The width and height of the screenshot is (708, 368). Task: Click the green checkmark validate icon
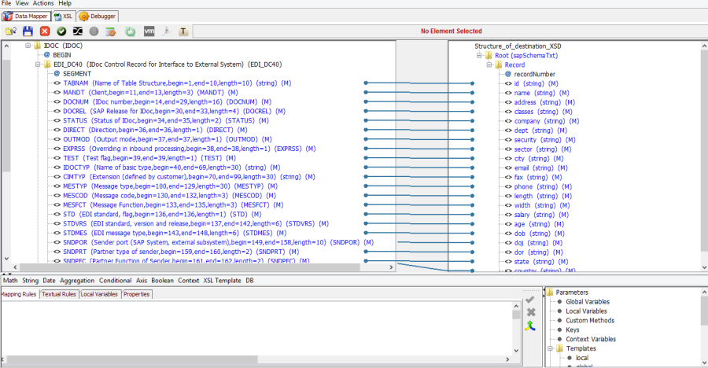61,31
